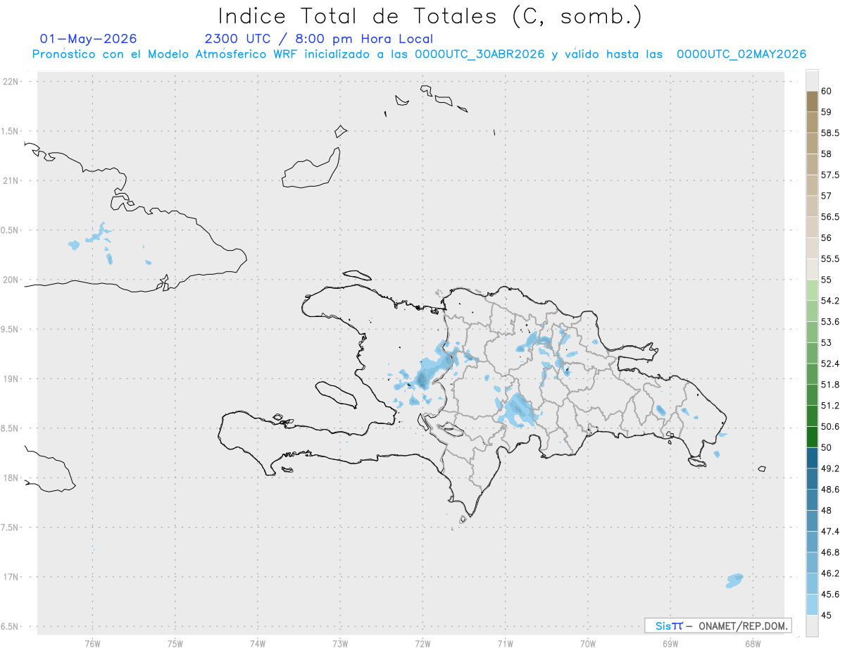This screenshot has width=845, height=653.
Task: Click the 45 value label on the colorbar
Action: point(826,615)
